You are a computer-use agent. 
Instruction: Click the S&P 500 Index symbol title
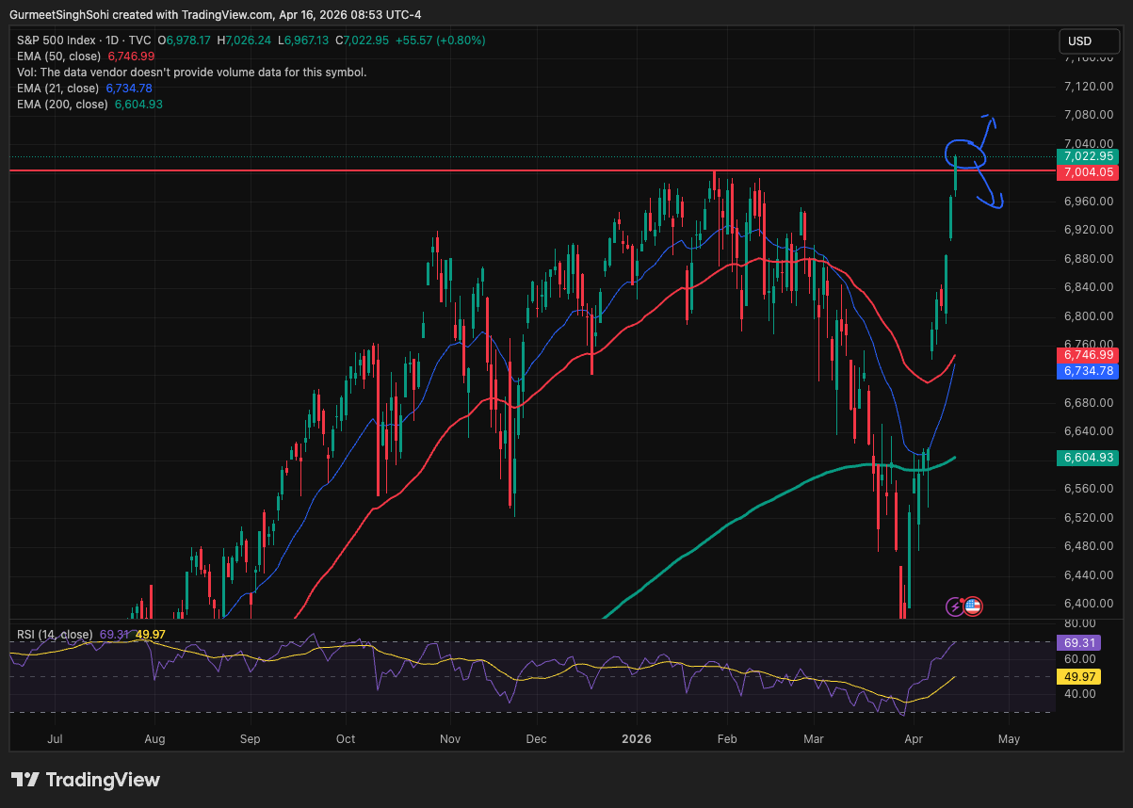click(55, 40)
